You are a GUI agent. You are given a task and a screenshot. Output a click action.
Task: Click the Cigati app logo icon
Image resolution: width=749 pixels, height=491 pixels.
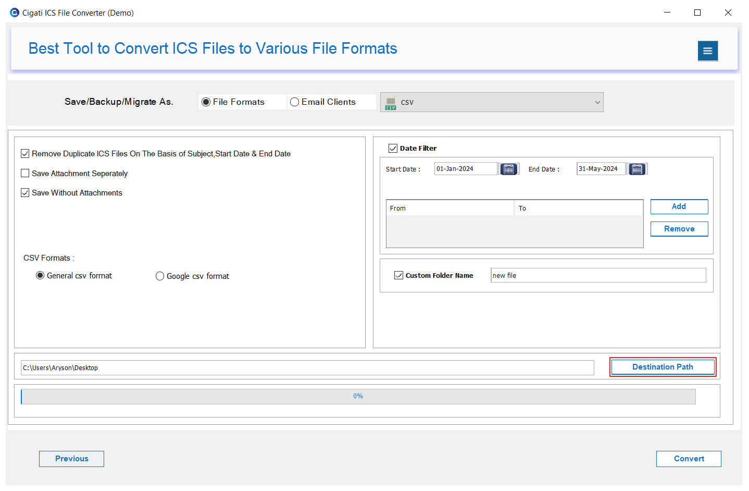pyautogui.click(x=15, y=13)
